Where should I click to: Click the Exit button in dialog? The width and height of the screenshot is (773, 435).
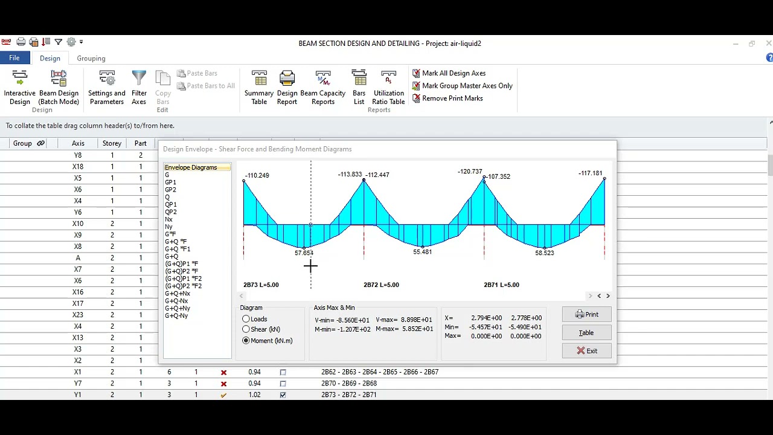coord(587,351)
